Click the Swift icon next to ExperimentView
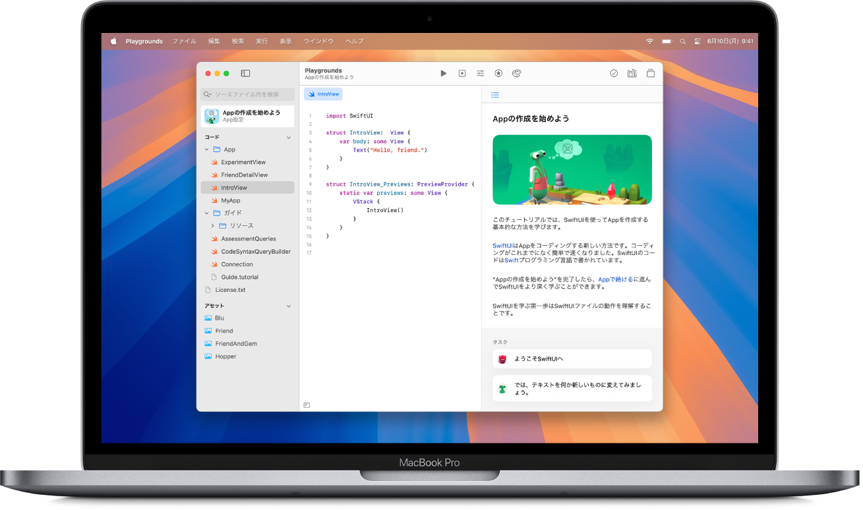Viewport: 863px width, 510px height. pyautogui.click(x=214, y=162)
